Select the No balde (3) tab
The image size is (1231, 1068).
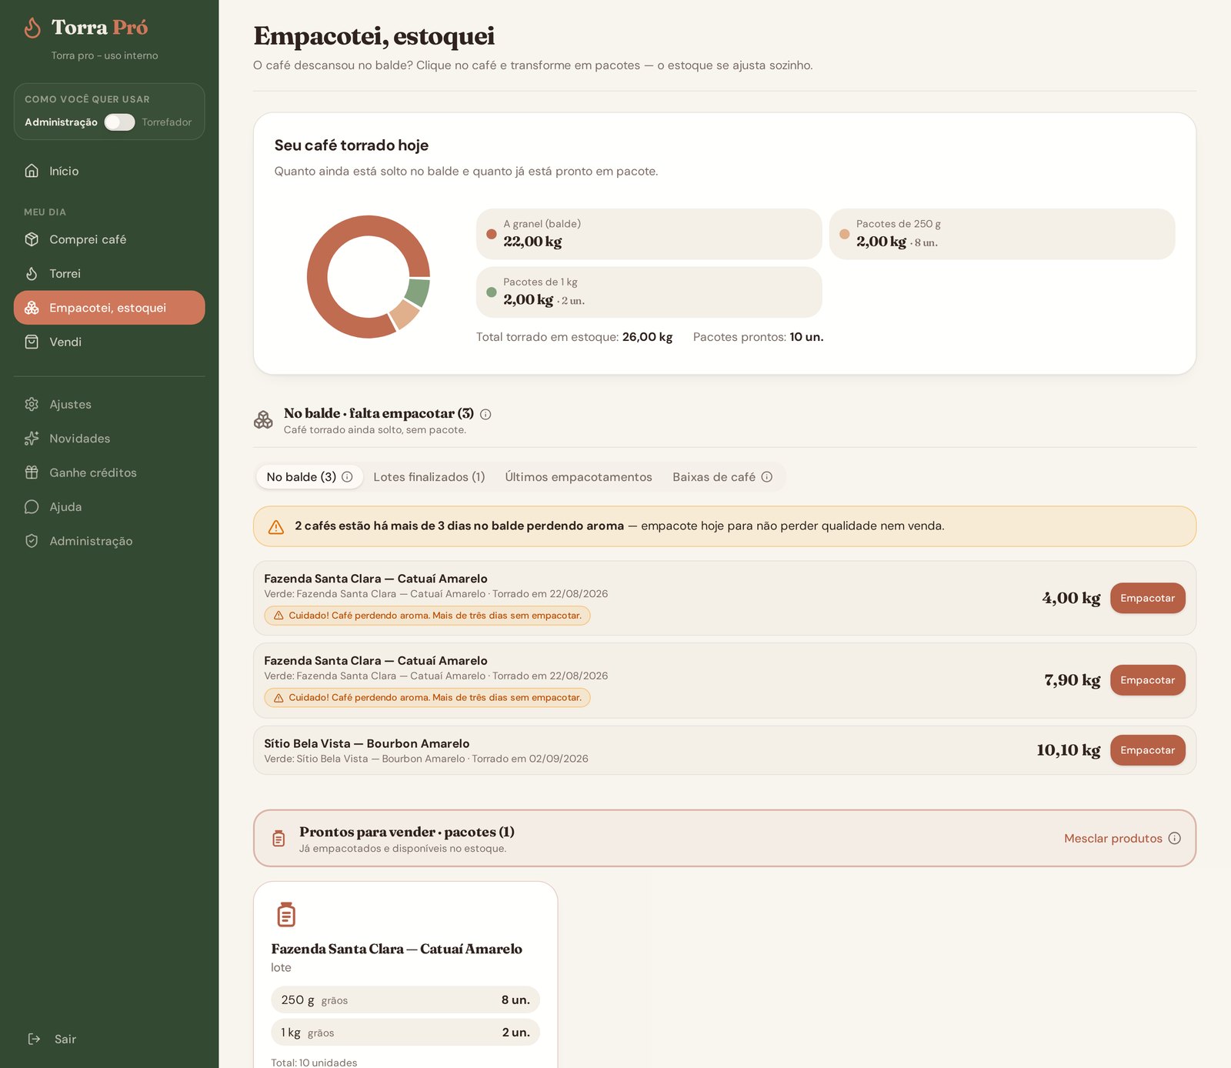click(x=309, y=477)
